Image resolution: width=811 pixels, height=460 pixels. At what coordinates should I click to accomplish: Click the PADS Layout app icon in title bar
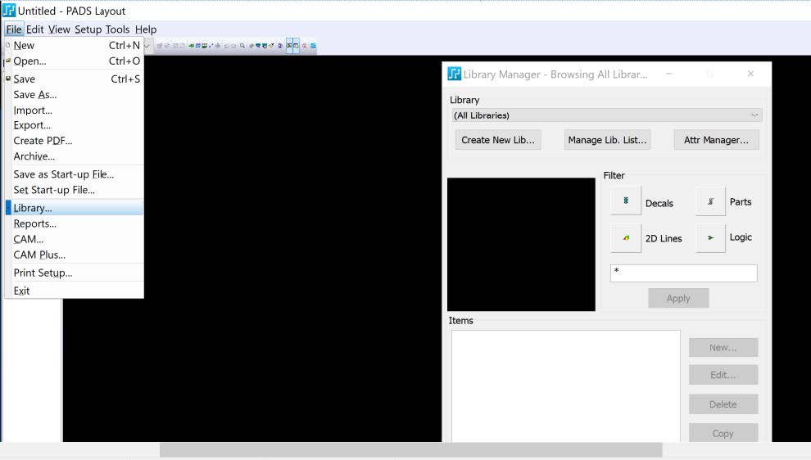[x=9, y=11]
